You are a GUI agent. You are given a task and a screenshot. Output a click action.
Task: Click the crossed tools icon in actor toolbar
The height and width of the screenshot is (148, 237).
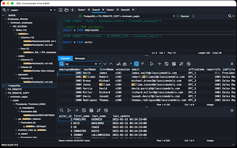coord(99,110)
